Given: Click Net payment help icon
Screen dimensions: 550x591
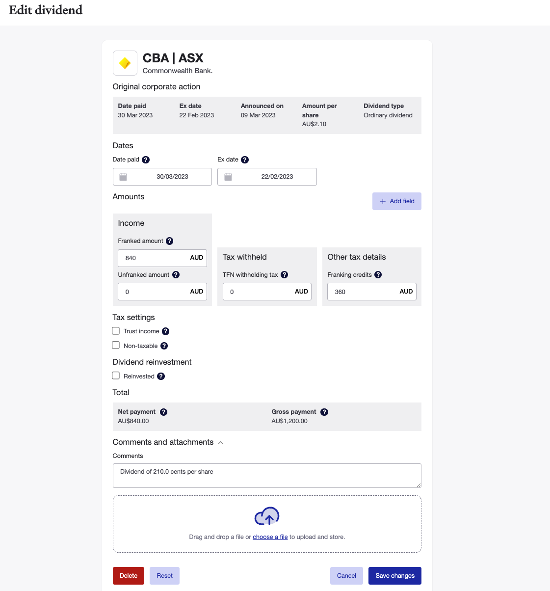Looking at the screenshot, I should [x=163, y=412].
